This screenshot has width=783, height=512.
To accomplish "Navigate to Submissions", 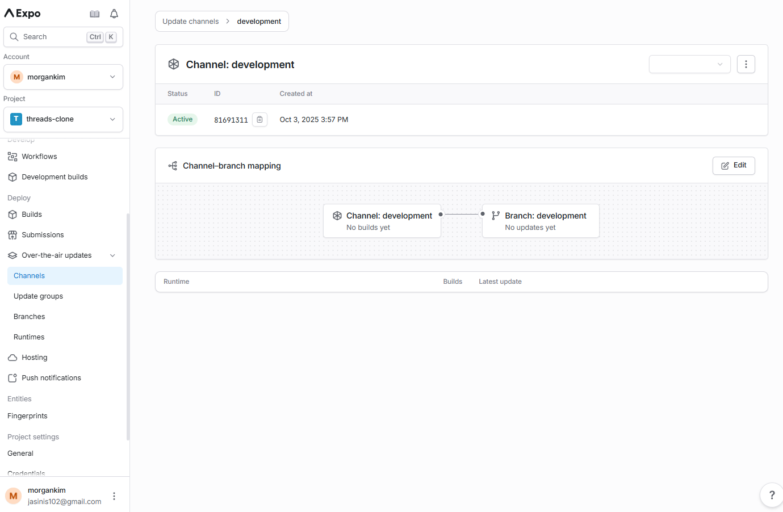I will click(x=43, y=235).
